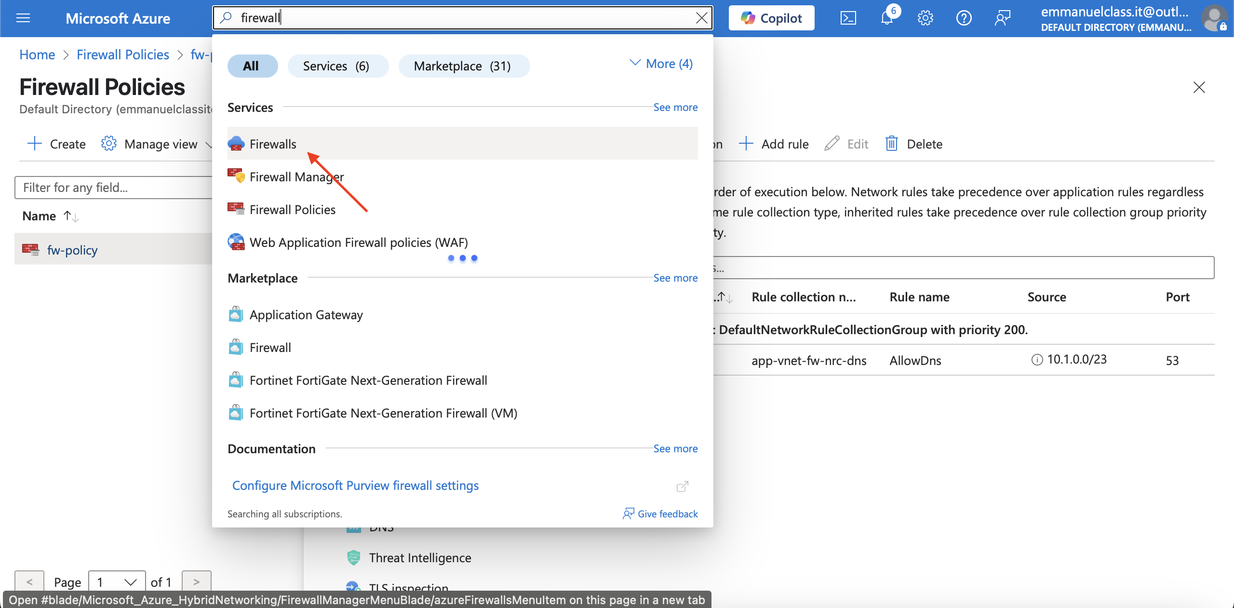Click the Port column header
This screenshot has width=1234, height=608.
(x=1178, y=297)
